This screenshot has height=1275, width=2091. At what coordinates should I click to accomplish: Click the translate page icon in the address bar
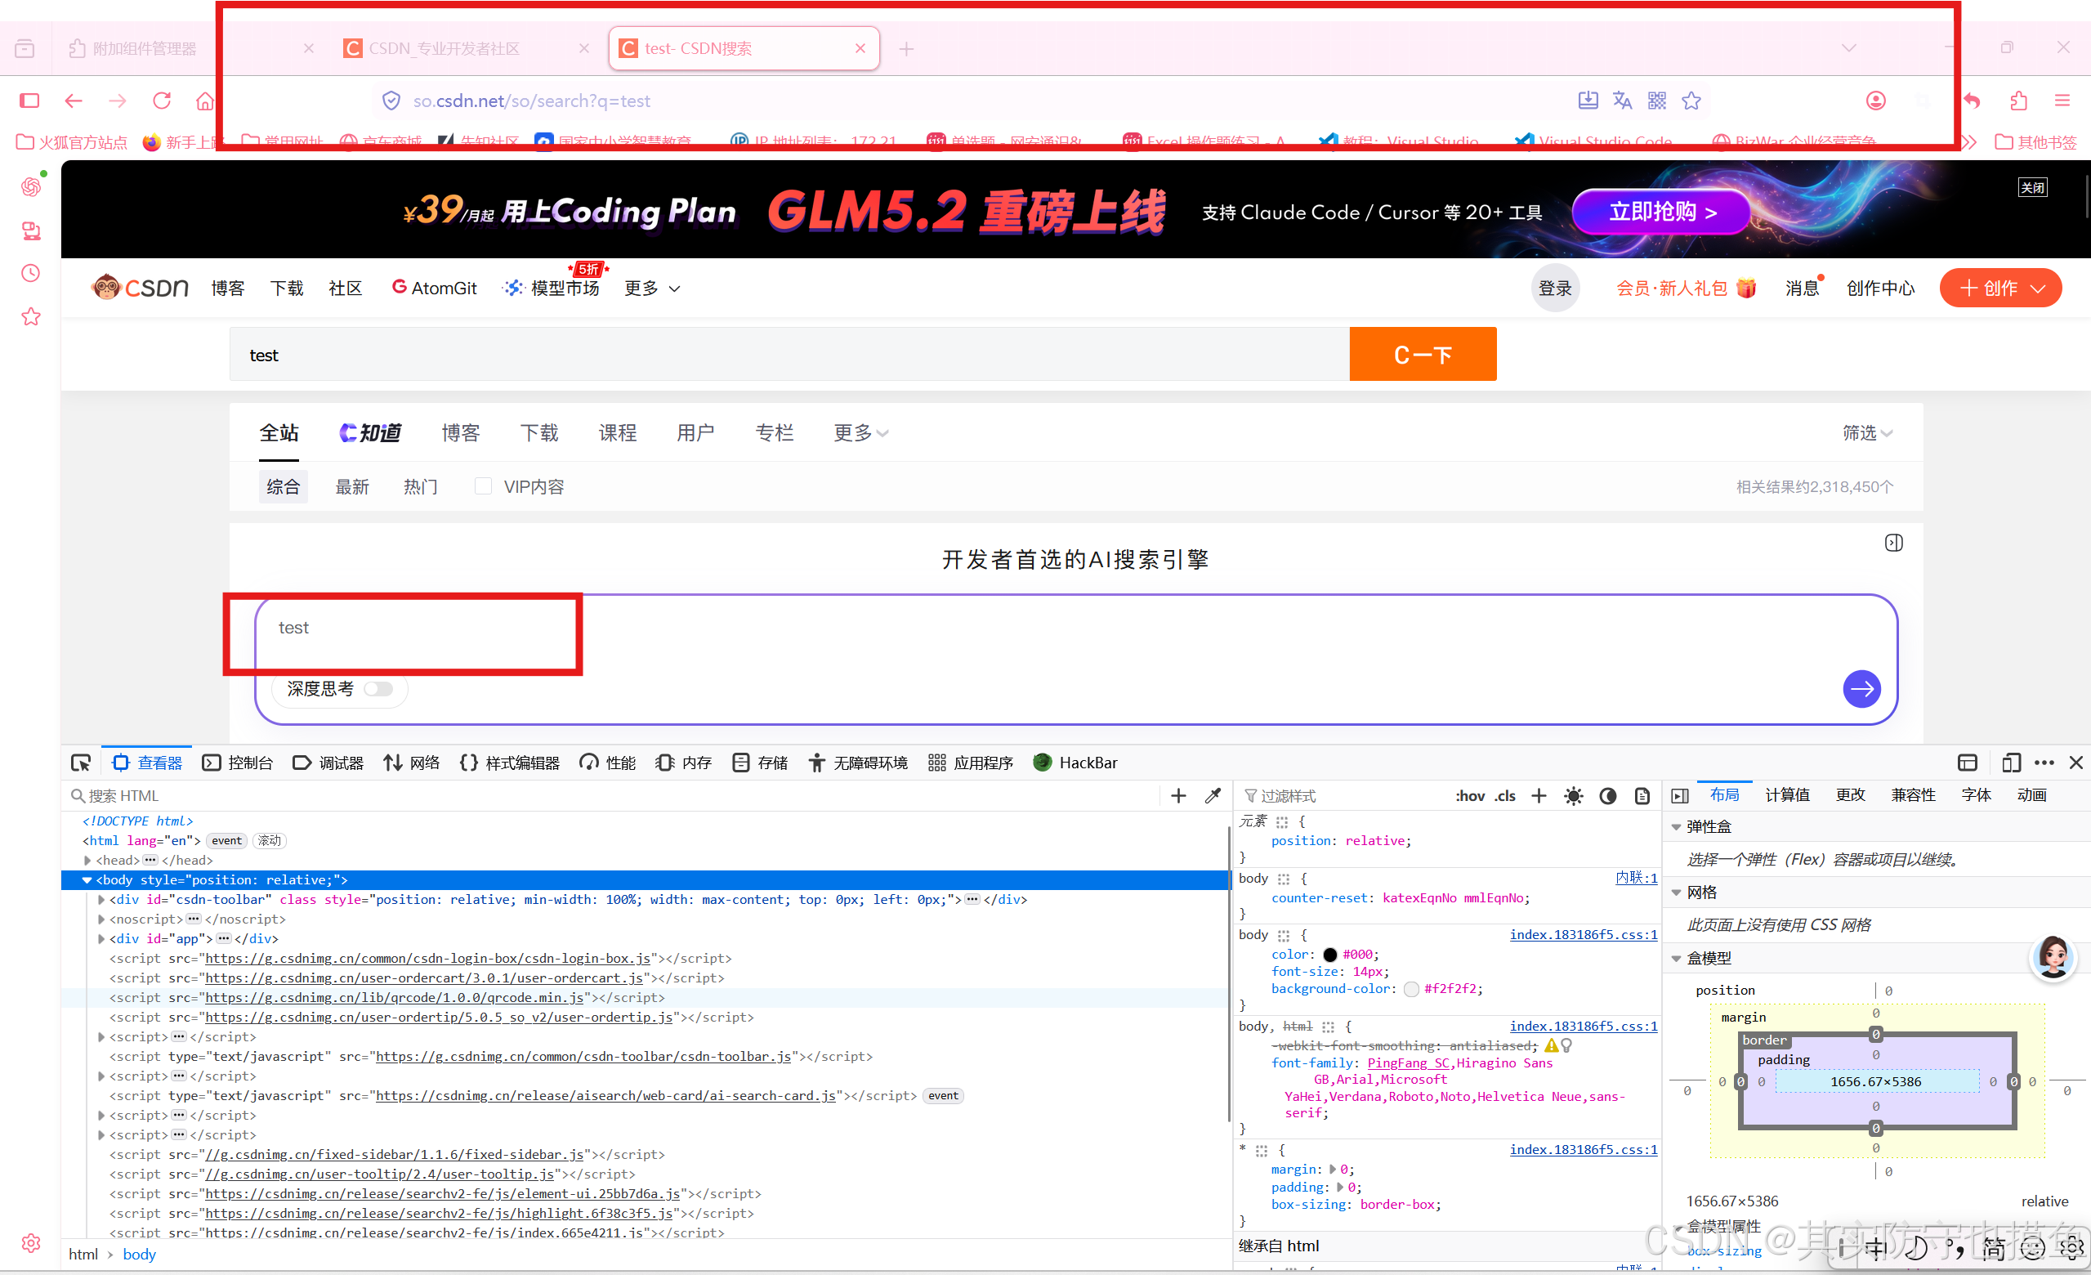point(1623,101)
